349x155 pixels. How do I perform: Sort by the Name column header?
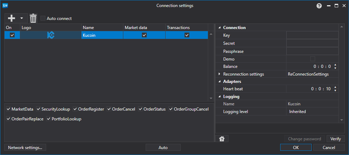tap(102, 28)
